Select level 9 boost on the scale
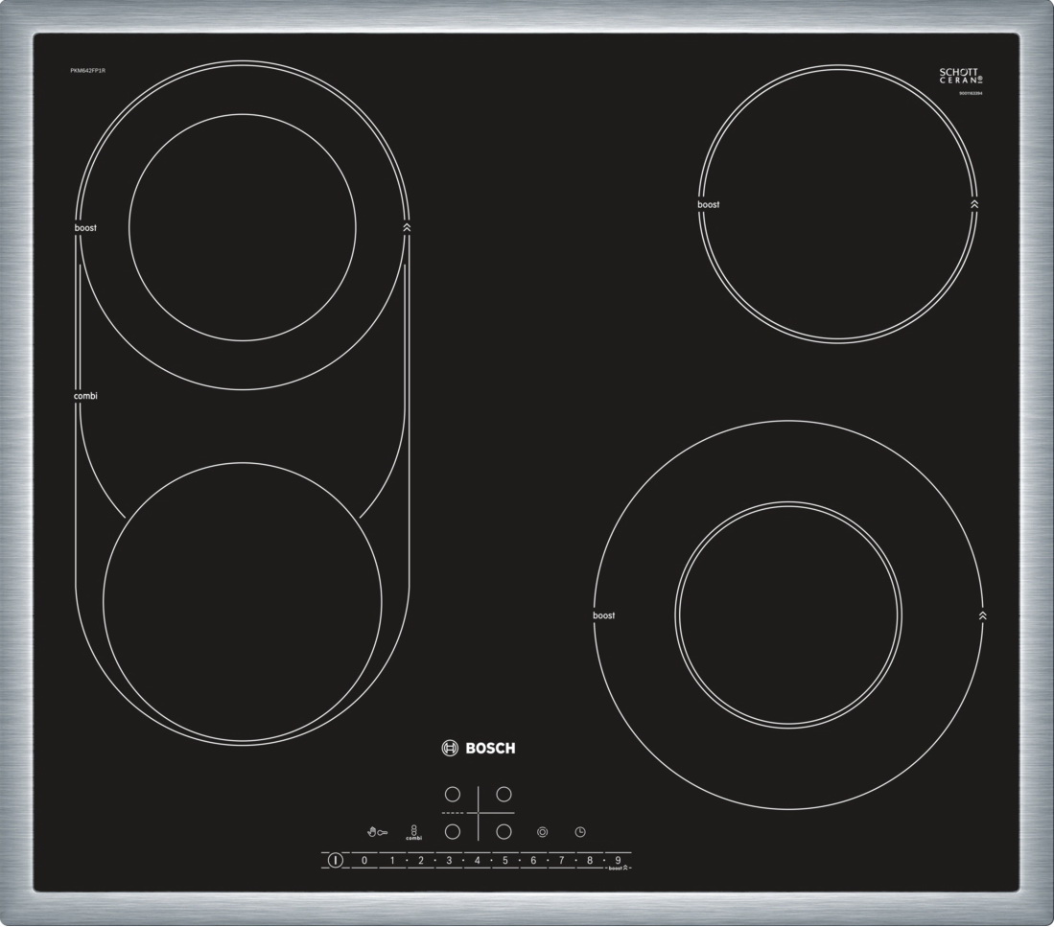This screenshot has height=927, width=1054. 618,861
